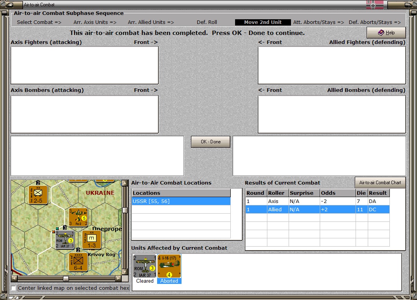Click the Arr. Axis Units => step

95,22
